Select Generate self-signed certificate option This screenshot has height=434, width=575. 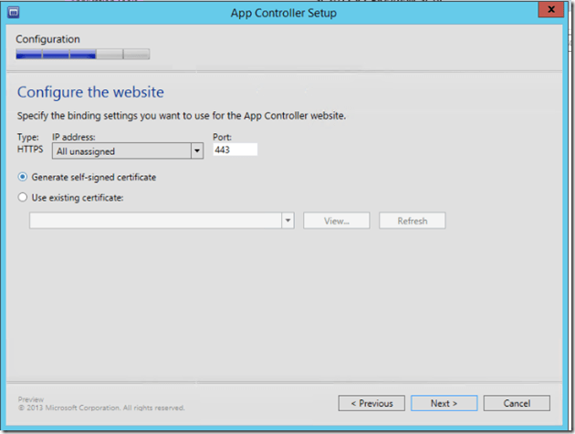coord(23,177)
